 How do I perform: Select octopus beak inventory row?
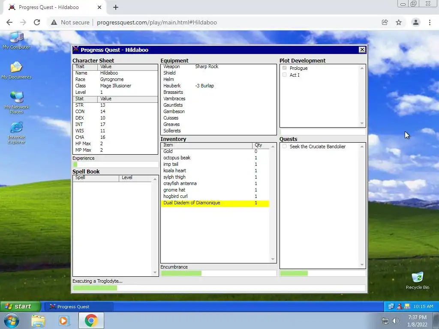click(215, 158)
